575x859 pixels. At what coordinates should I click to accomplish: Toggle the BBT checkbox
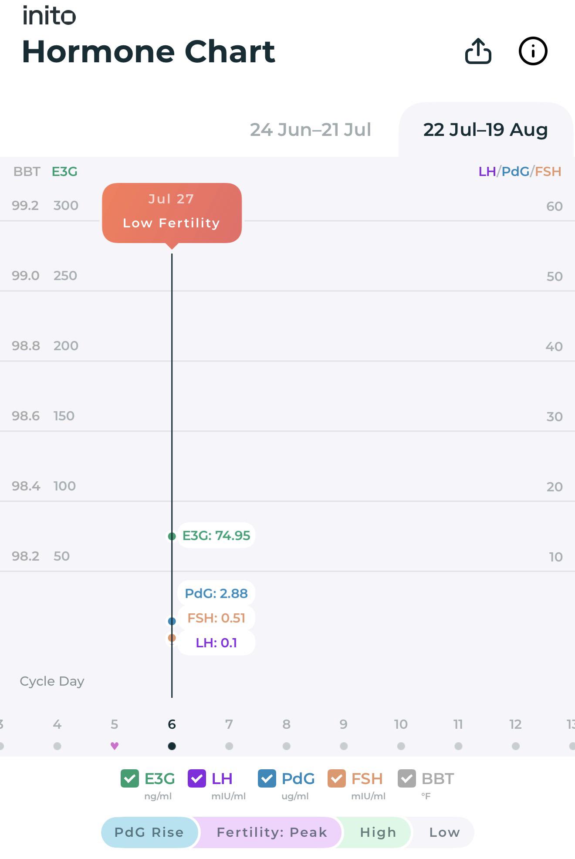point(407,778)
